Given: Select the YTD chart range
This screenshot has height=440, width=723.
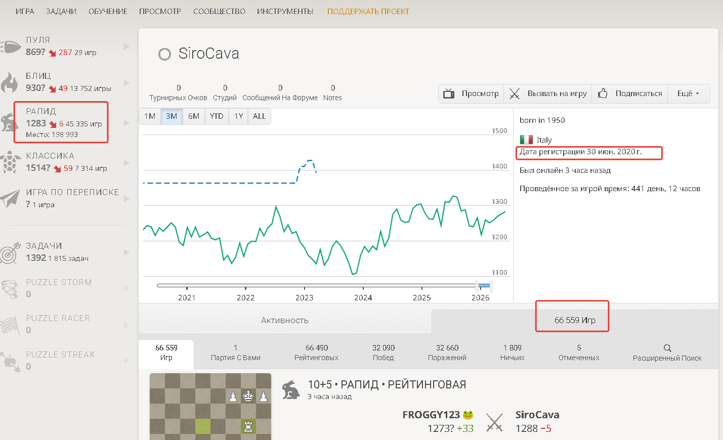Looking at the screenshot, I should point(217,116).
